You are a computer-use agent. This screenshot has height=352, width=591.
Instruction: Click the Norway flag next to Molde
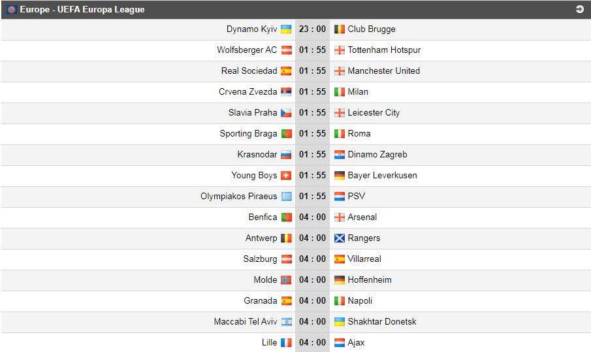[x=287, y=280]
